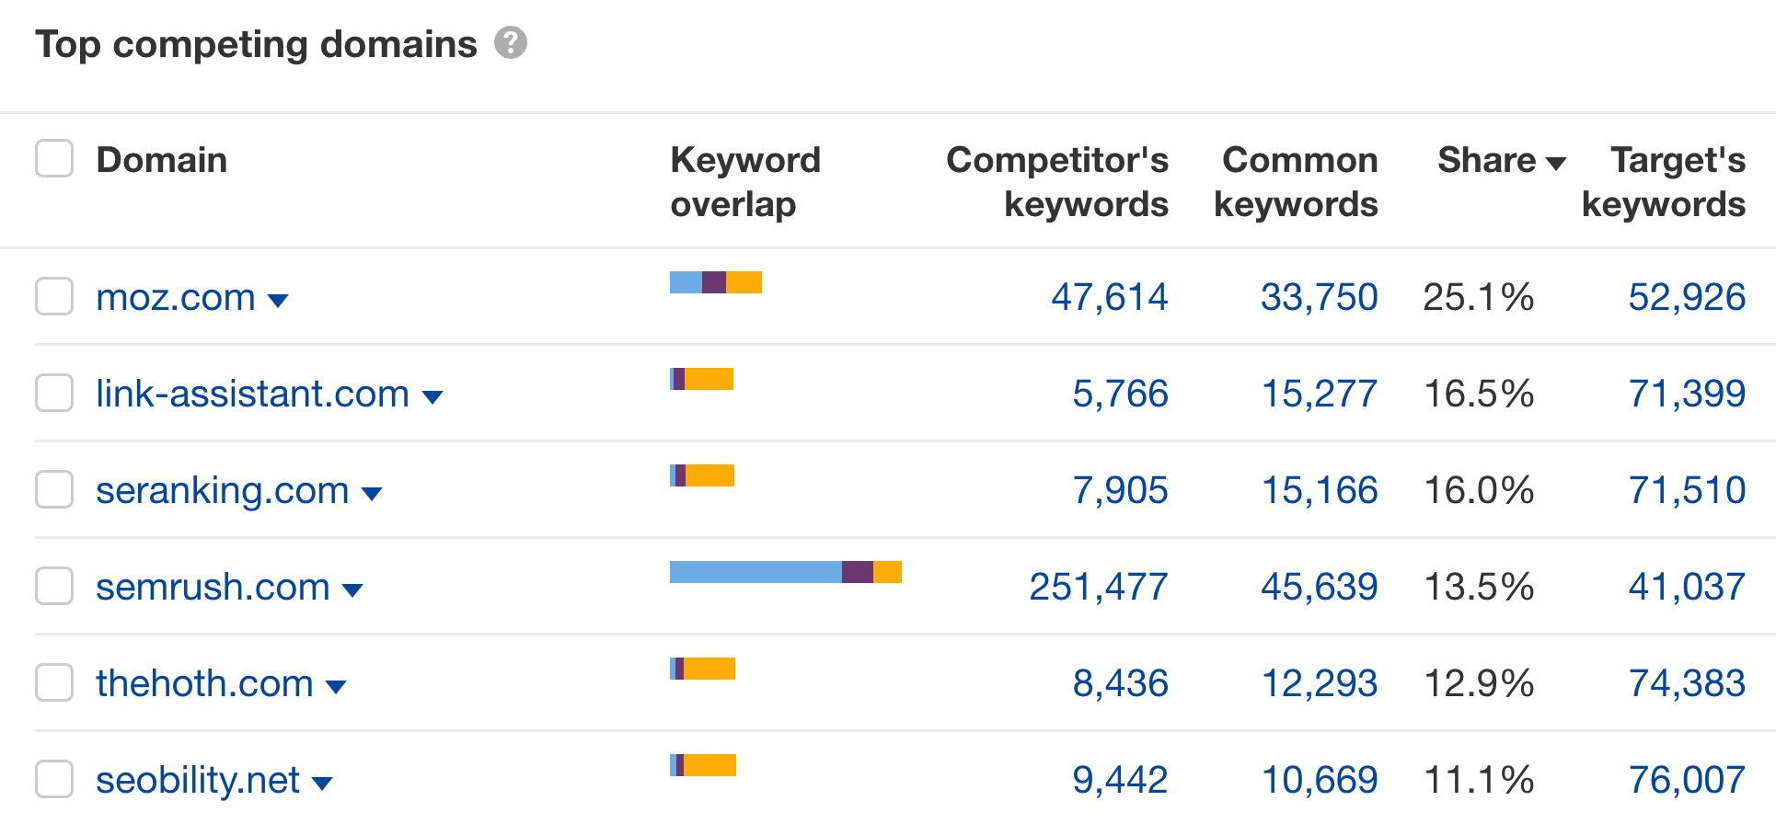The height and width of the screenshot is (824, 1776).
Task: Enable the seobility.net row checkbox
Action: pos(54,779)
